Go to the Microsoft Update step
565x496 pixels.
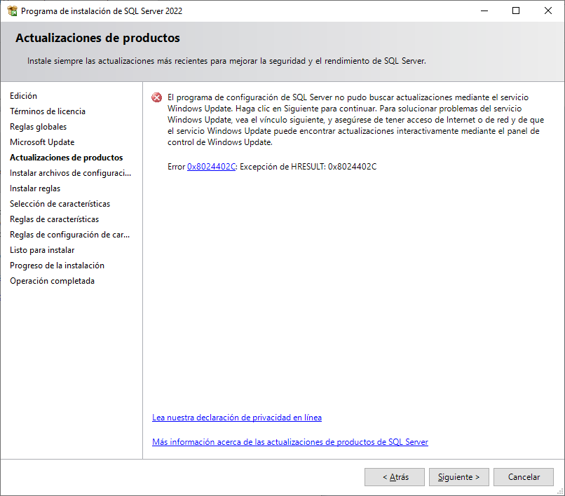pos(42,142)
